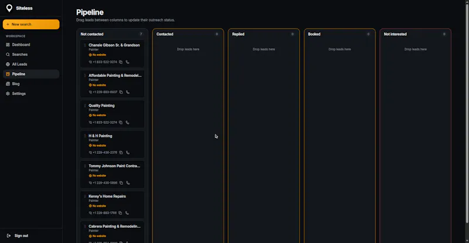Image resolution: width=469 pixels, height=243 pixels.
Task: Click the Settings gear icon
Action: coord(8,93)
